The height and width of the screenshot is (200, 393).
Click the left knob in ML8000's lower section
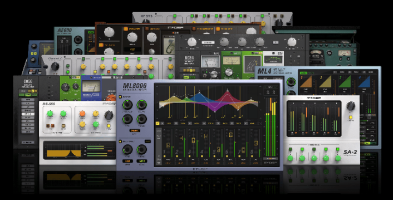[127, 150]
